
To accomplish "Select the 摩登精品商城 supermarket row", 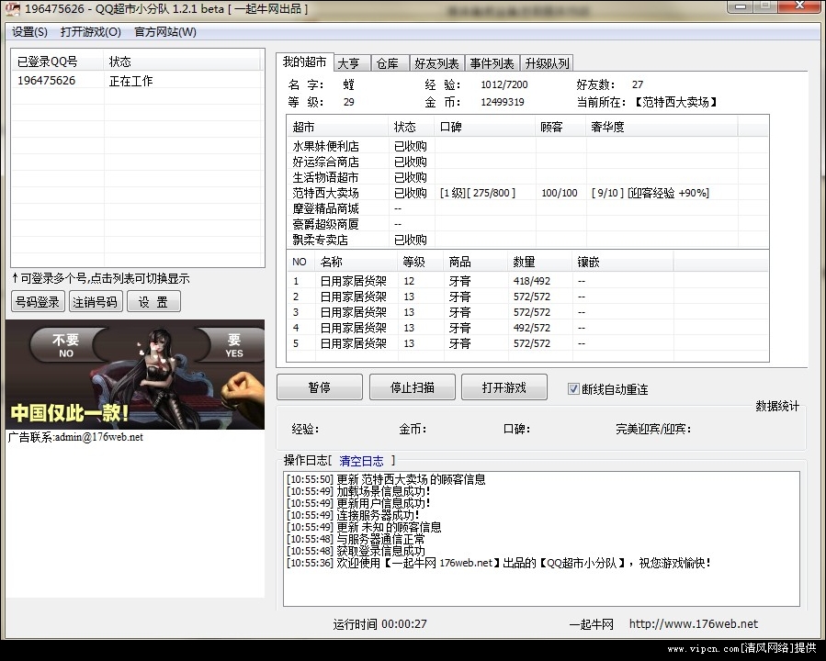I will tap(526, 208).
